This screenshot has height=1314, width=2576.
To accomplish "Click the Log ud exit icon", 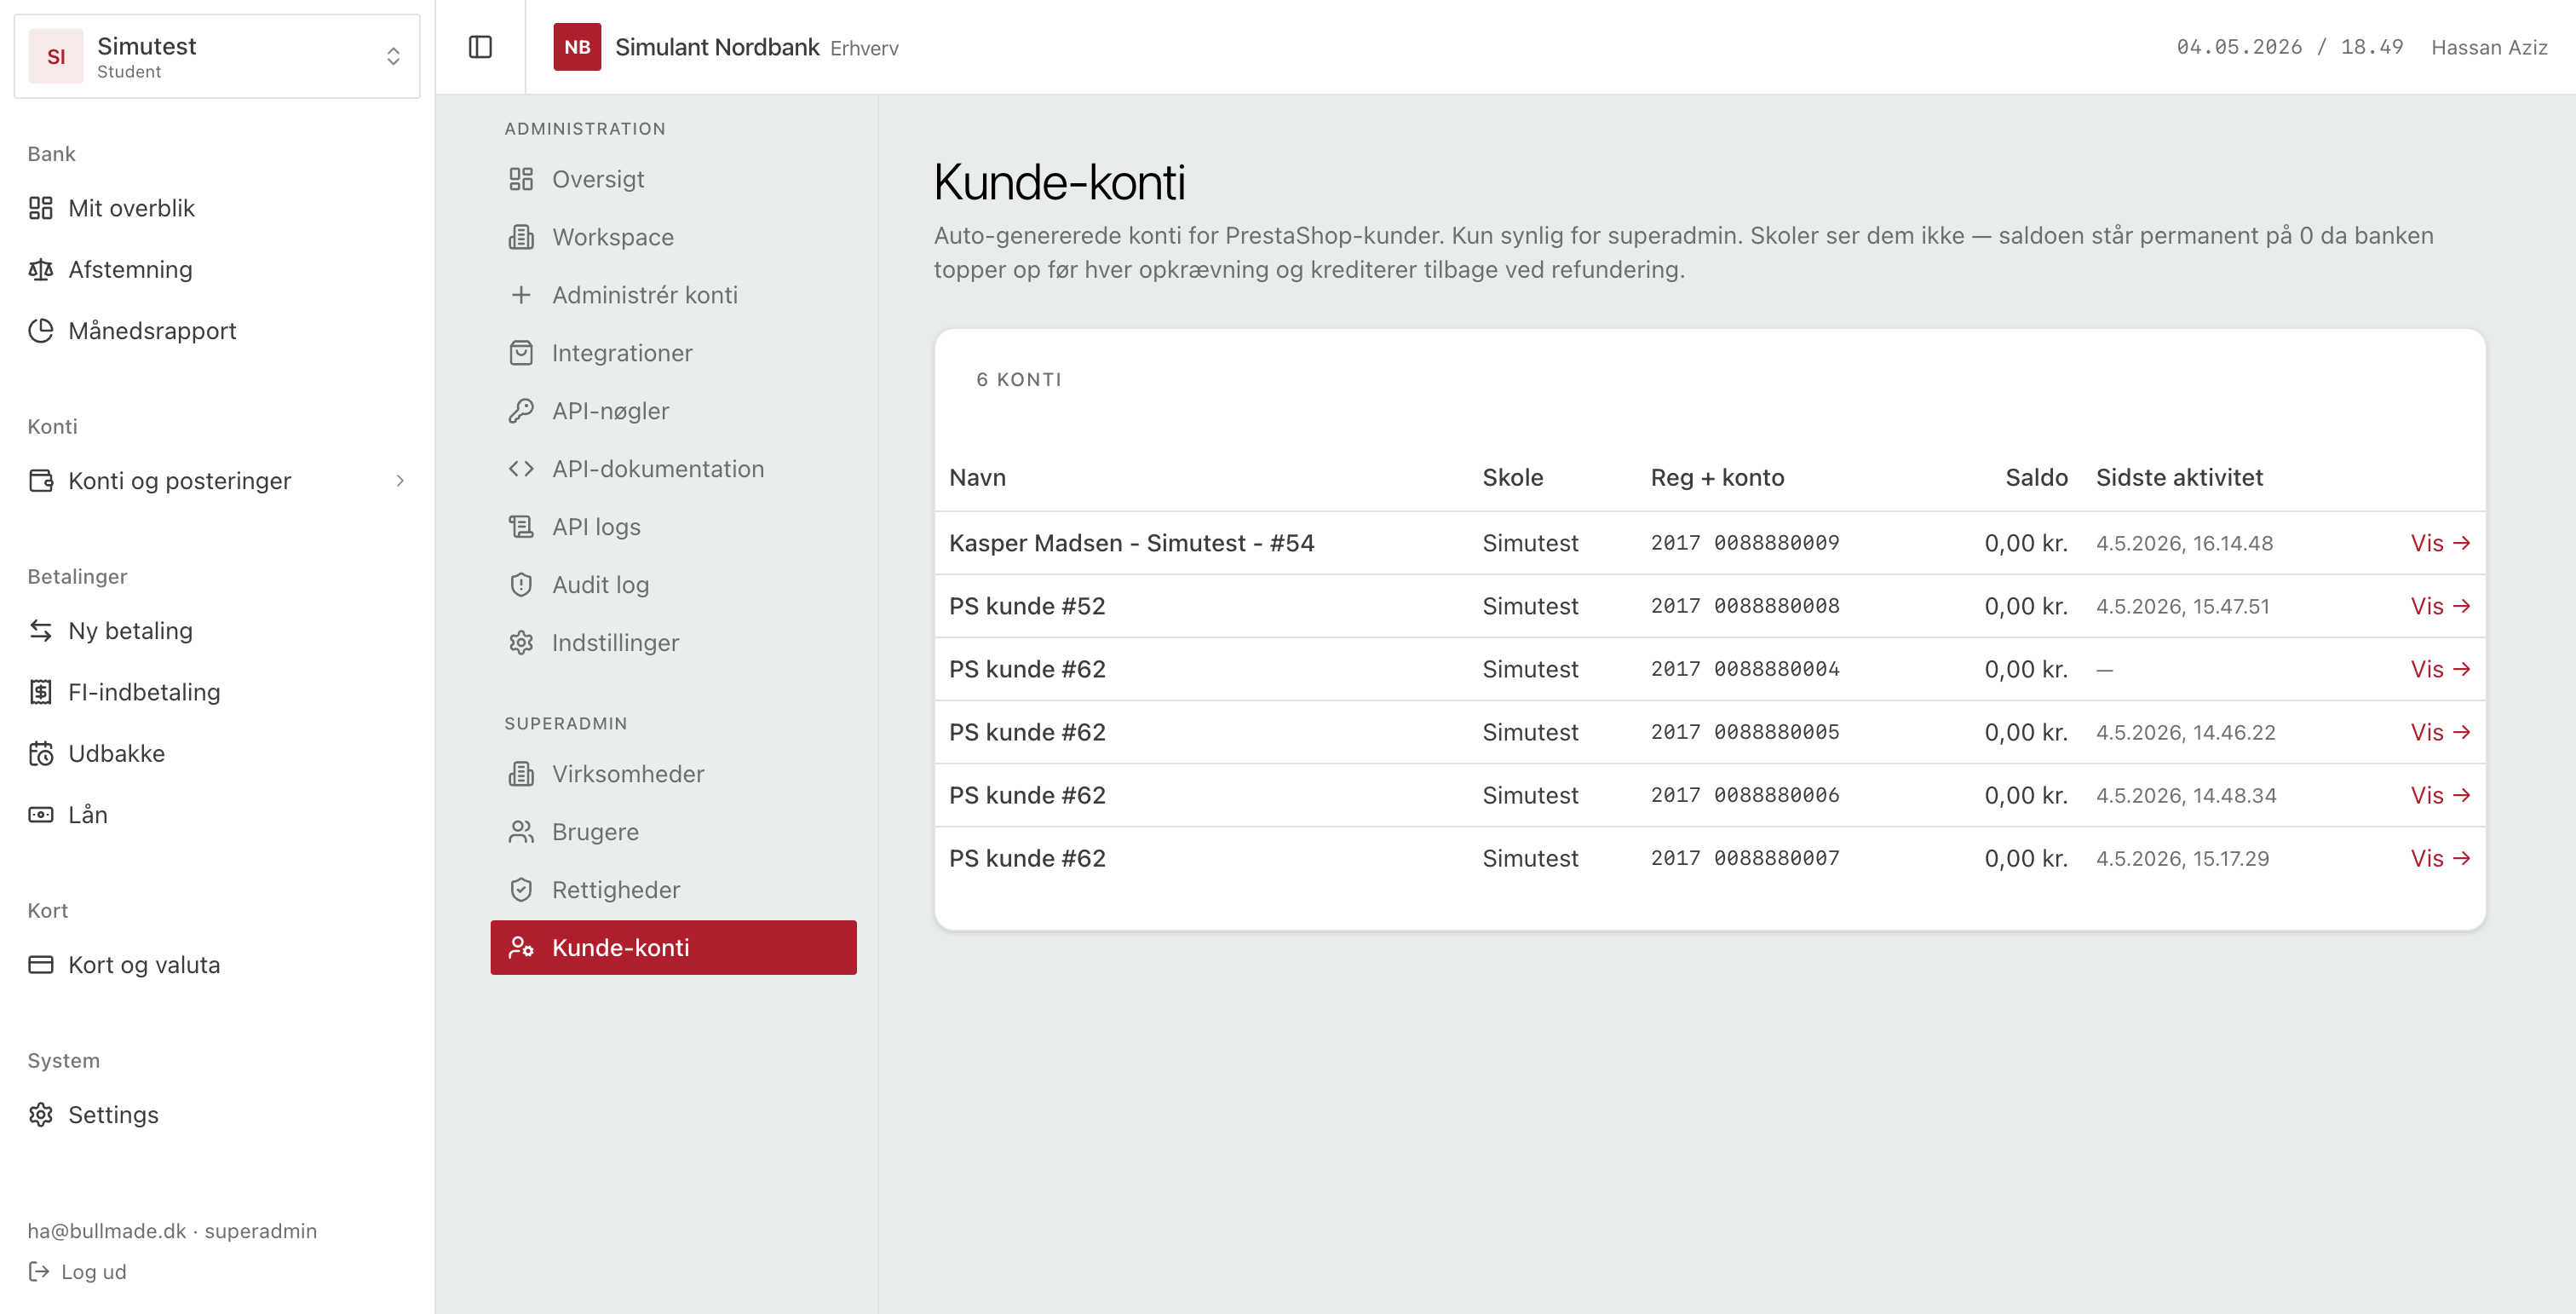I will [39, 1271].
